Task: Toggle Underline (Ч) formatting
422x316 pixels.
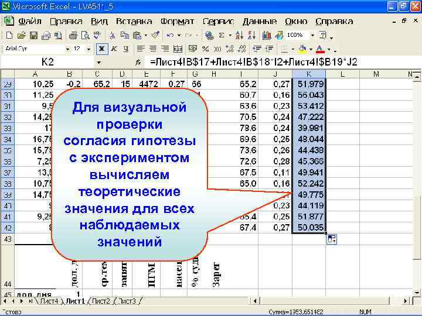Action: [x=126, y=49]
